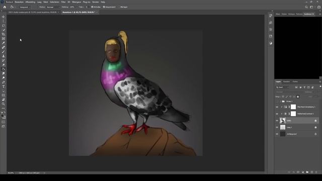This screenshot has width=322, height=181.
Task: Create a new layer group
Action: tap(307, 172)
